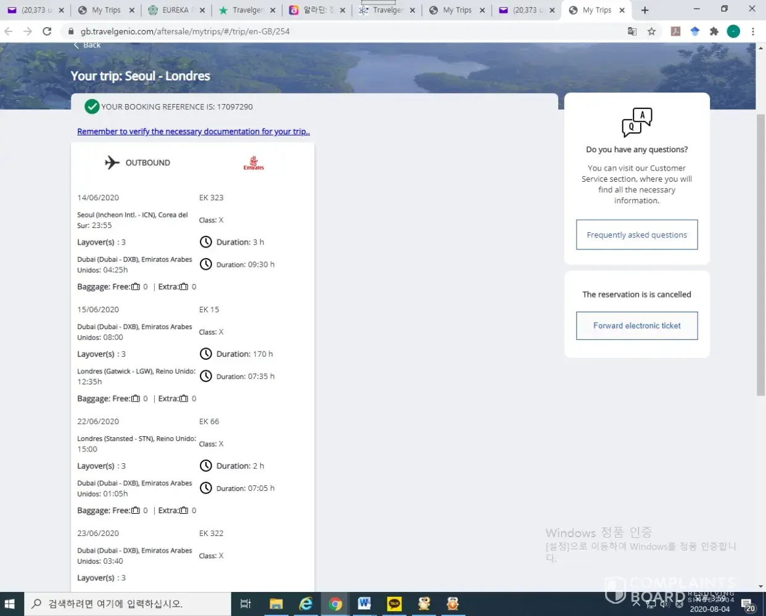Screen dimensions: 766x616
Task: Click the date 22/06/2020
Action: pyautogui.click(x=98, y=422)
